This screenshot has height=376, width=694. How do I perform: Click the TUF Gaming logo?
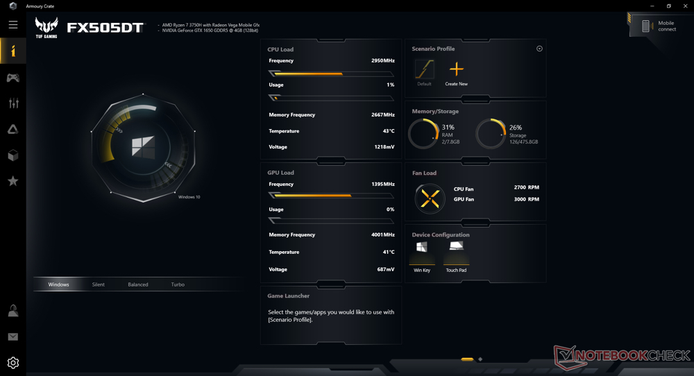pos(46,28)
